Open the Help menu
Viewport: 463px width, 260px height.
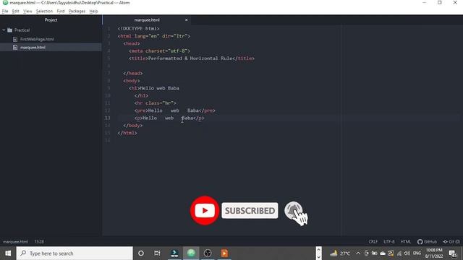click(x=93, y=12)
